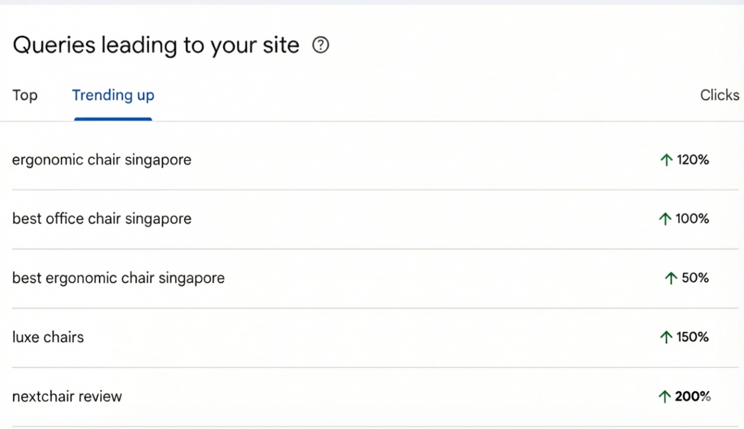Click the 150% clicks increase value

[692, 337]
